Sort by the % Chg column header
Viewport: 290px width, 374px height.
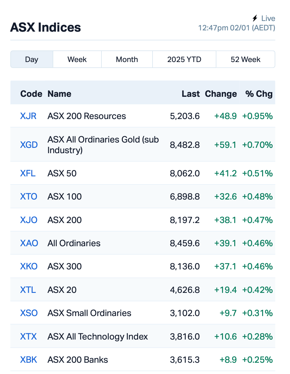259,94
